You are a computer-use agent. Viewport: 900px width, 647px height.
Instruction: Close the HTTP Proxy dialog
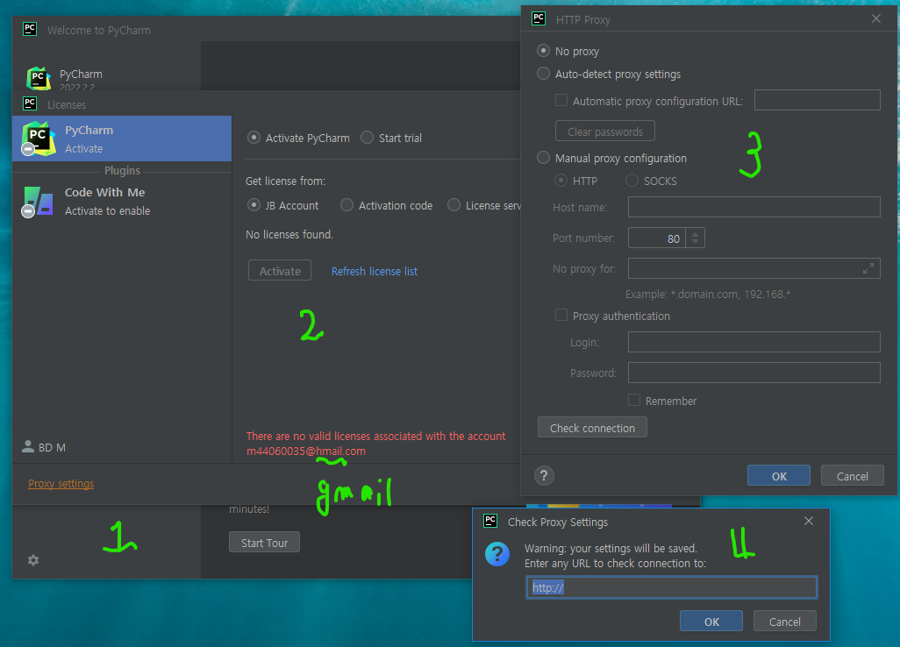876,18
